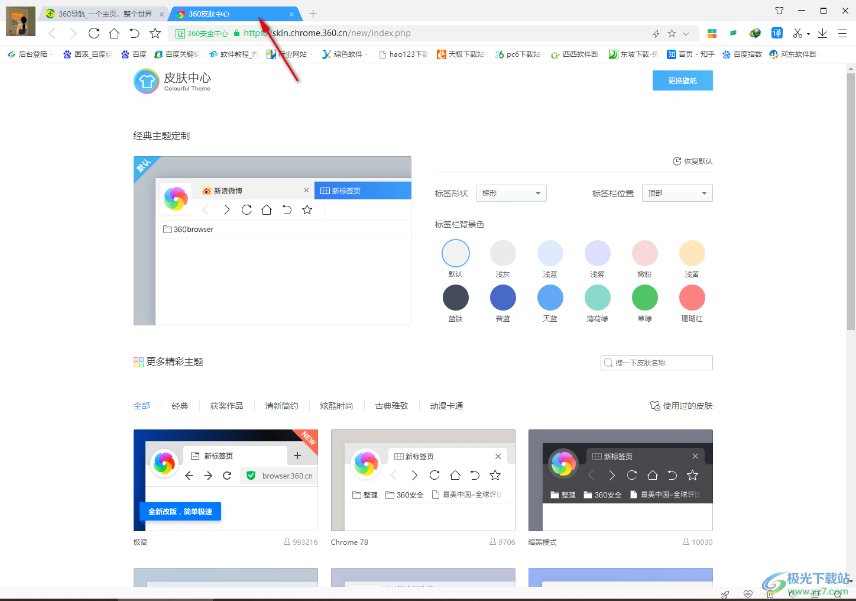The height and width of the screenshot is (601, 856).
Task: Click the rocket accelerator icon in status bar
Action: (725, 594)
